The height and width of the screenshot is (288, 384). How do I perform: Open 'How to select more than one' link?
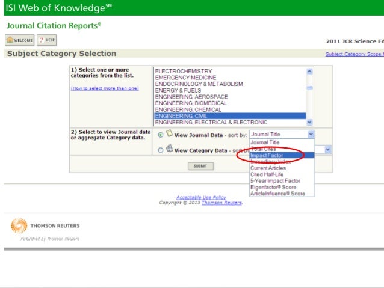105,88
